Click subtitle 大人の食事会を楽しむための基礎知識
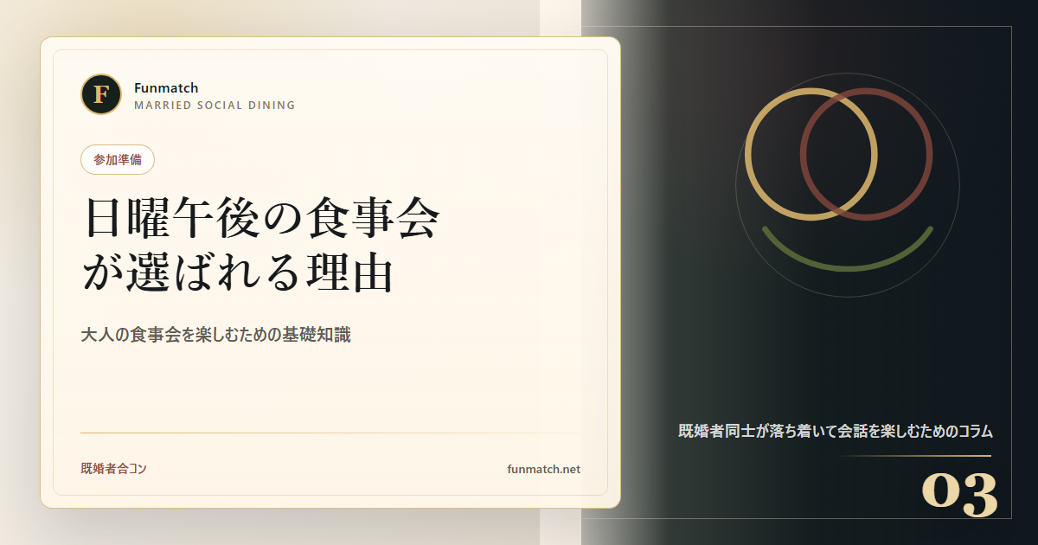 [215, 335]
